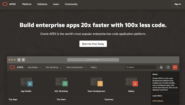
Task: Click Start for Free Today button
Action: coord(93,44)
